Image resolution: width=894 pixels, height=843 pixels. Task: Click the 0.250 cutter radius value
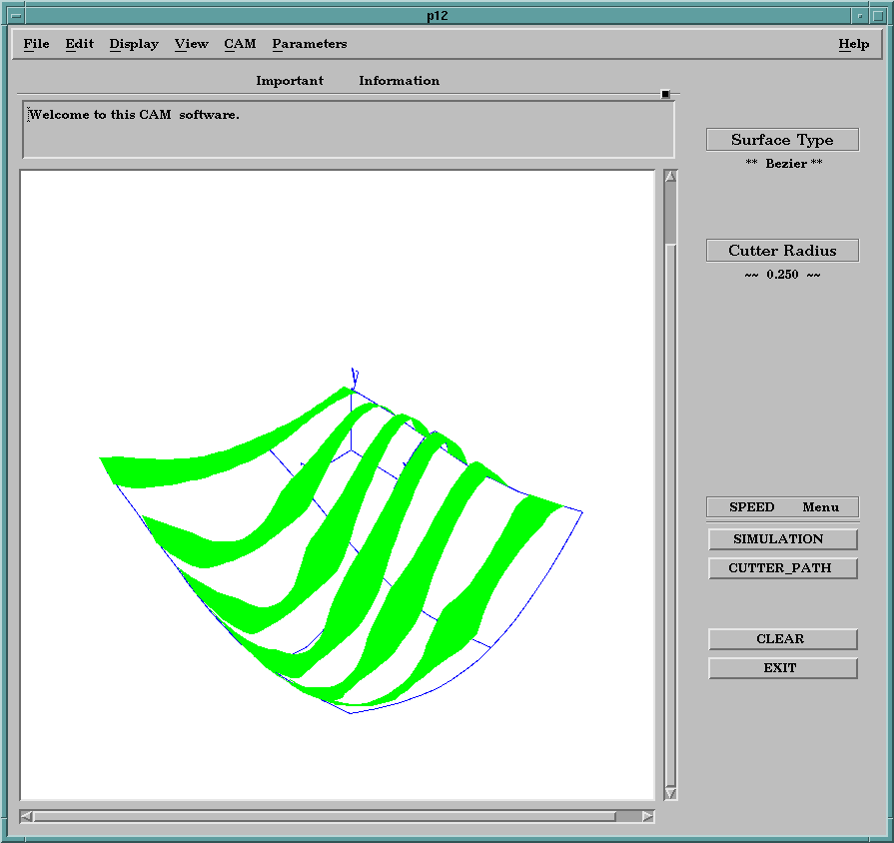click(x=782, y=275)
